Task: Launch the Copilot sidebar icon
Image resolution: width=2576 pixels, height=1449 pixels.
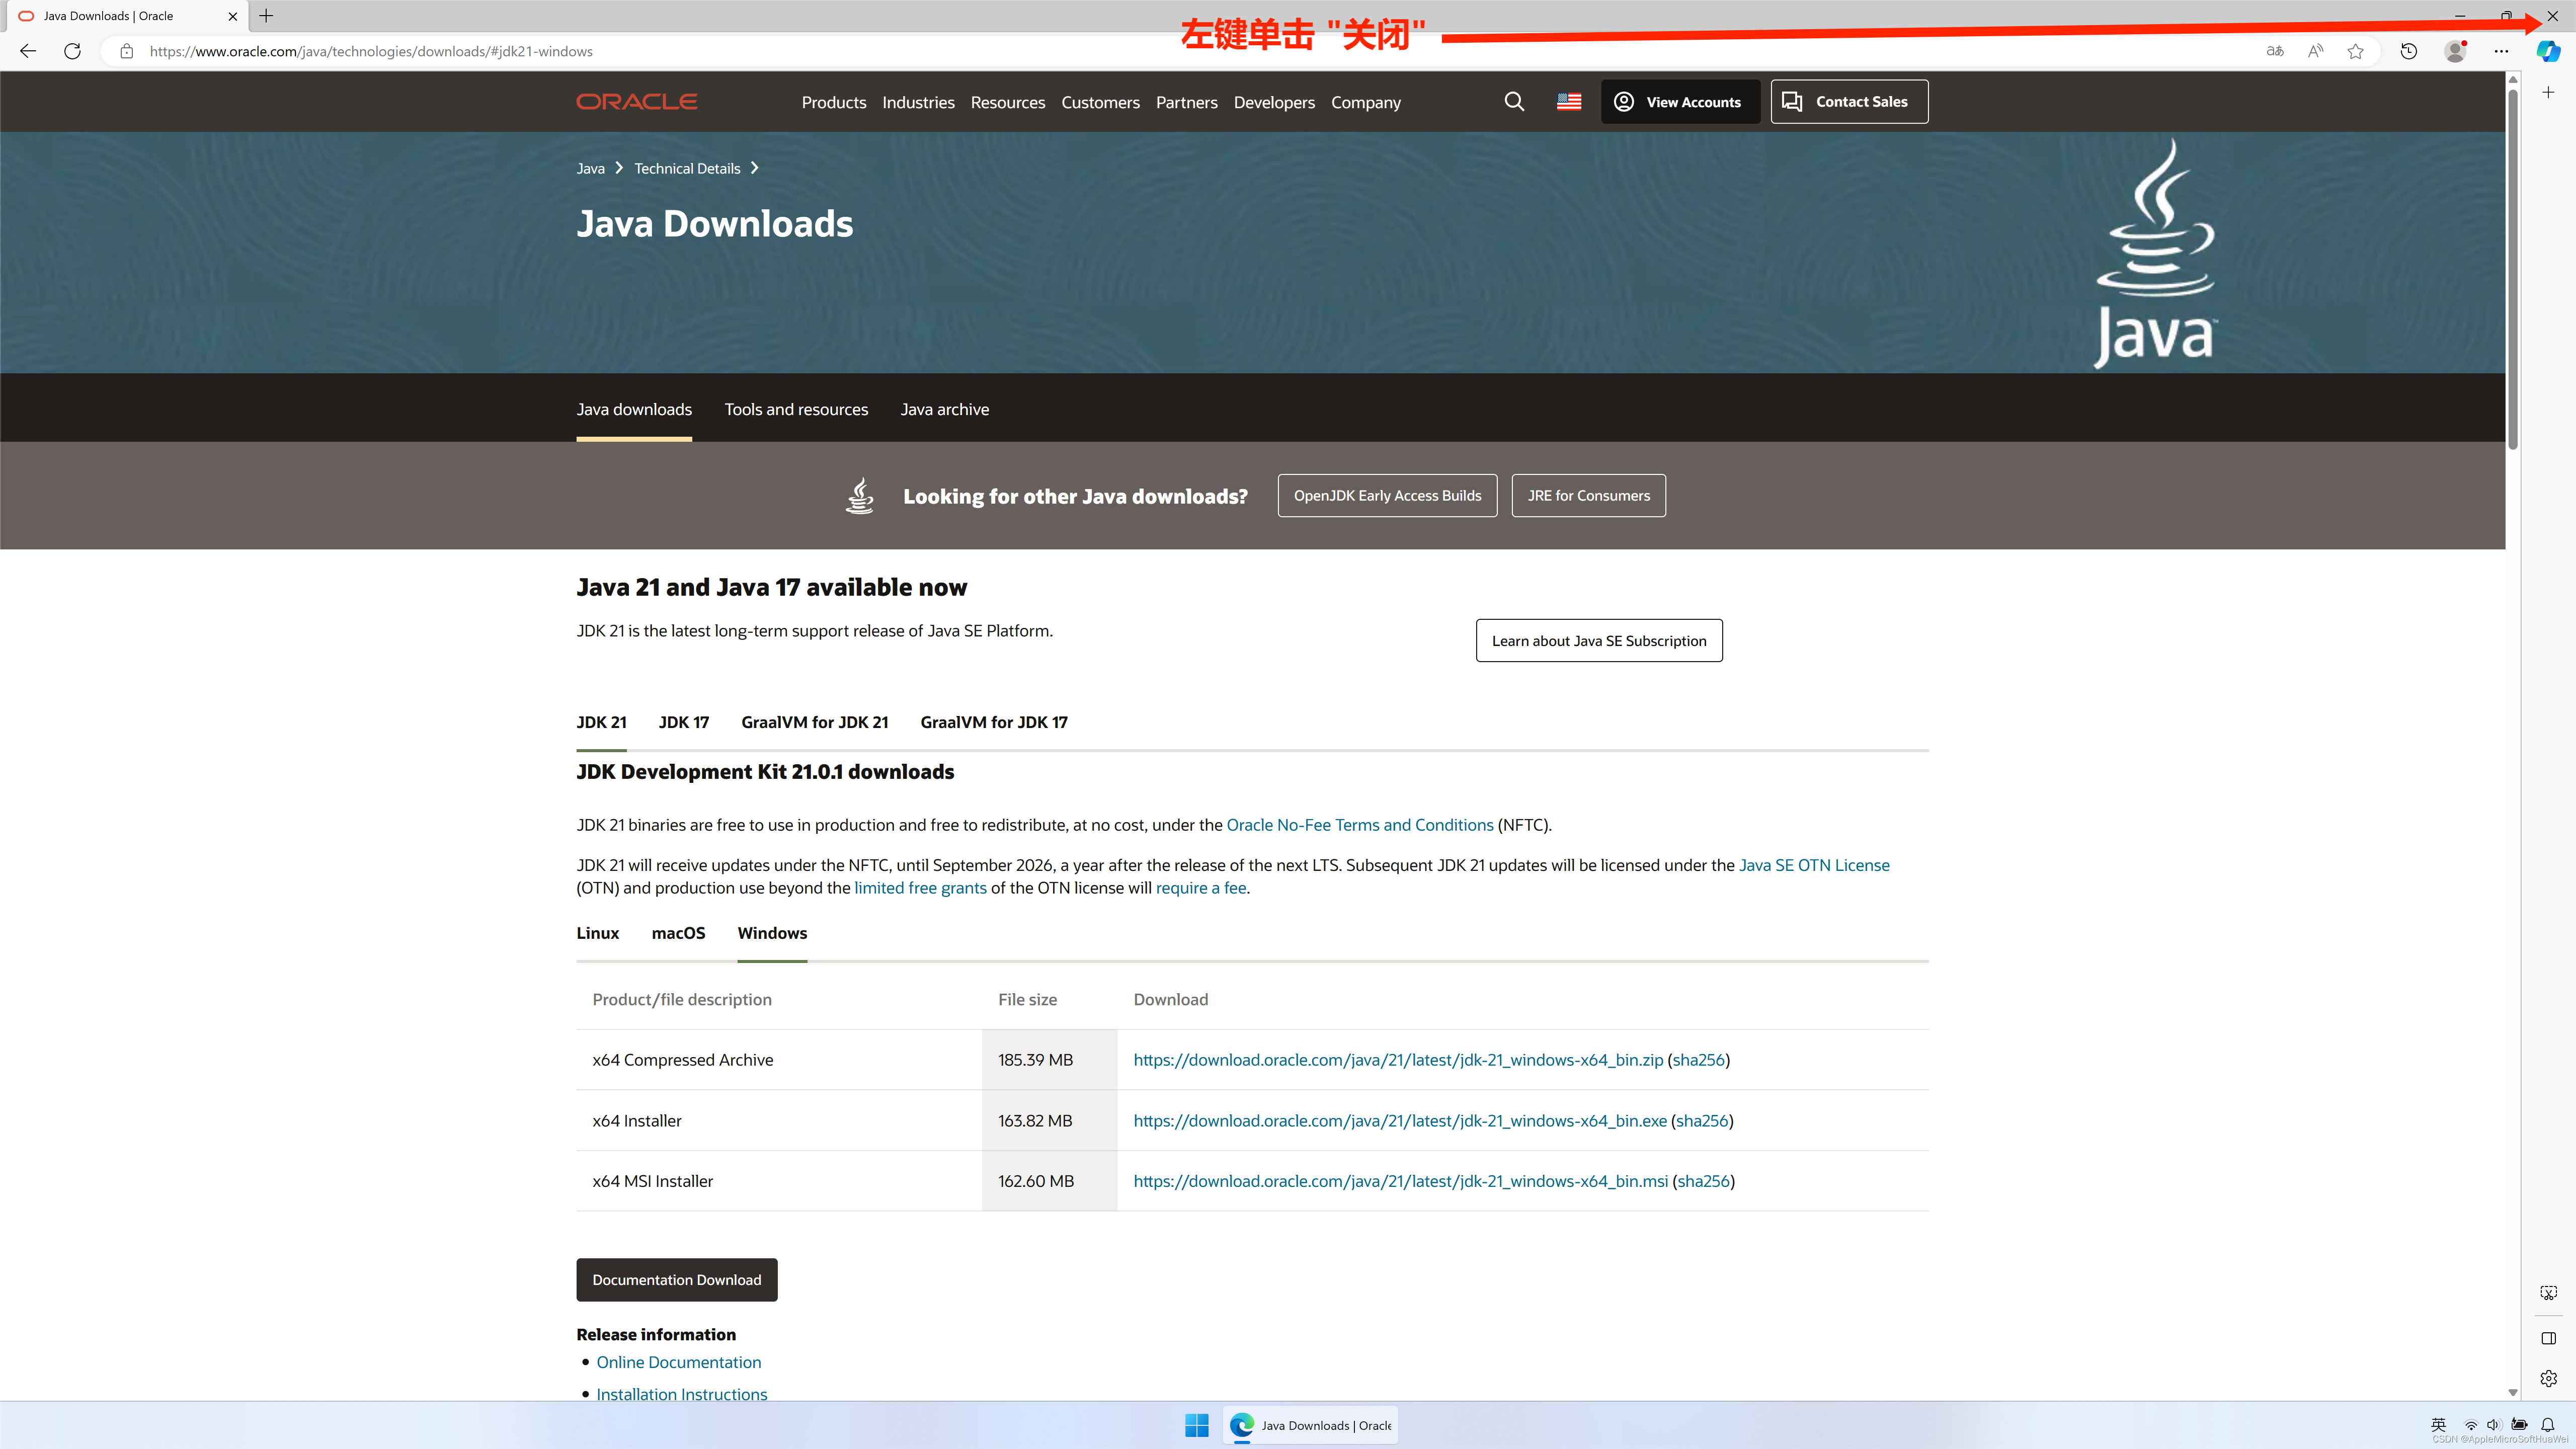Action: 2548,51
